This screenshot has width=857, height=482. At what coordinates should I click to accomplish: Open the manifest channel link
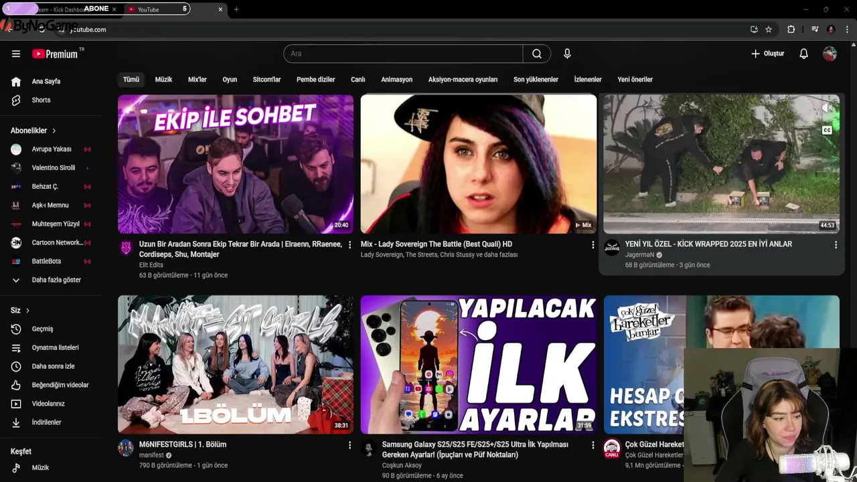(151, 455)
